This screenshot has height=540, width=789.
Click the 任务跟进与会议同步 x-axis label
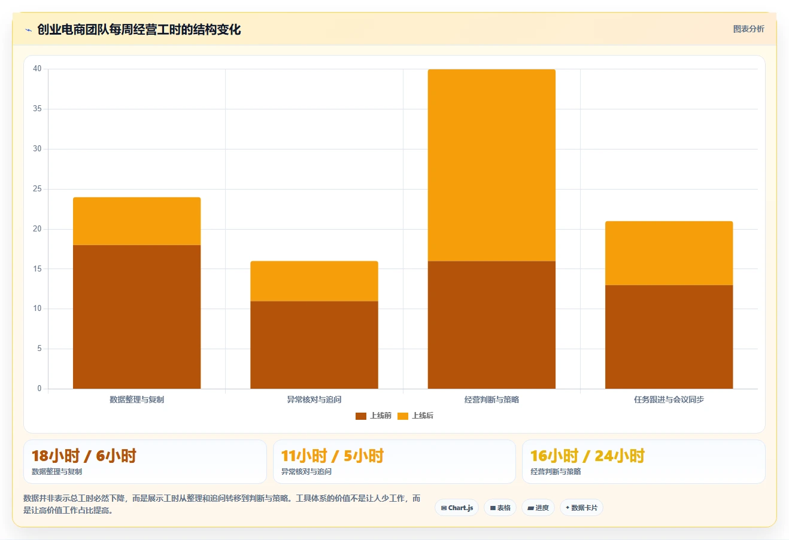tap(669, 399)
